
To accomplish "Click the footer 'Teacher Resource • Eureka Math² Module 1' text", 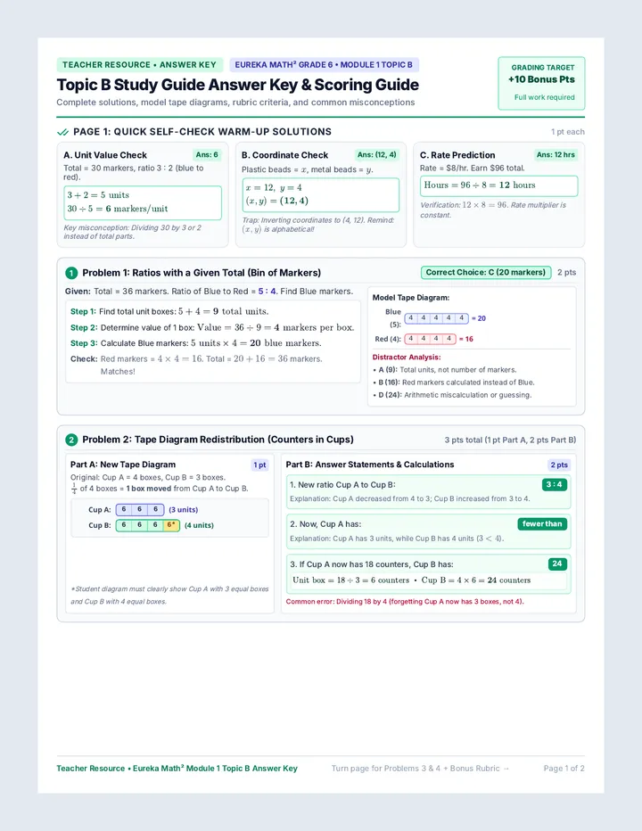I will pos(177,769).
